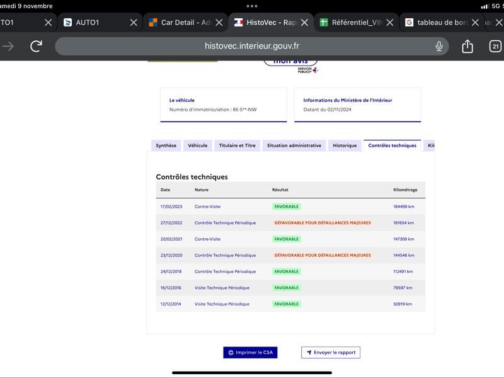This screenshot has height=378, width=504.
Task: Click the Services Publics+ logo
Action: [307, 70]
